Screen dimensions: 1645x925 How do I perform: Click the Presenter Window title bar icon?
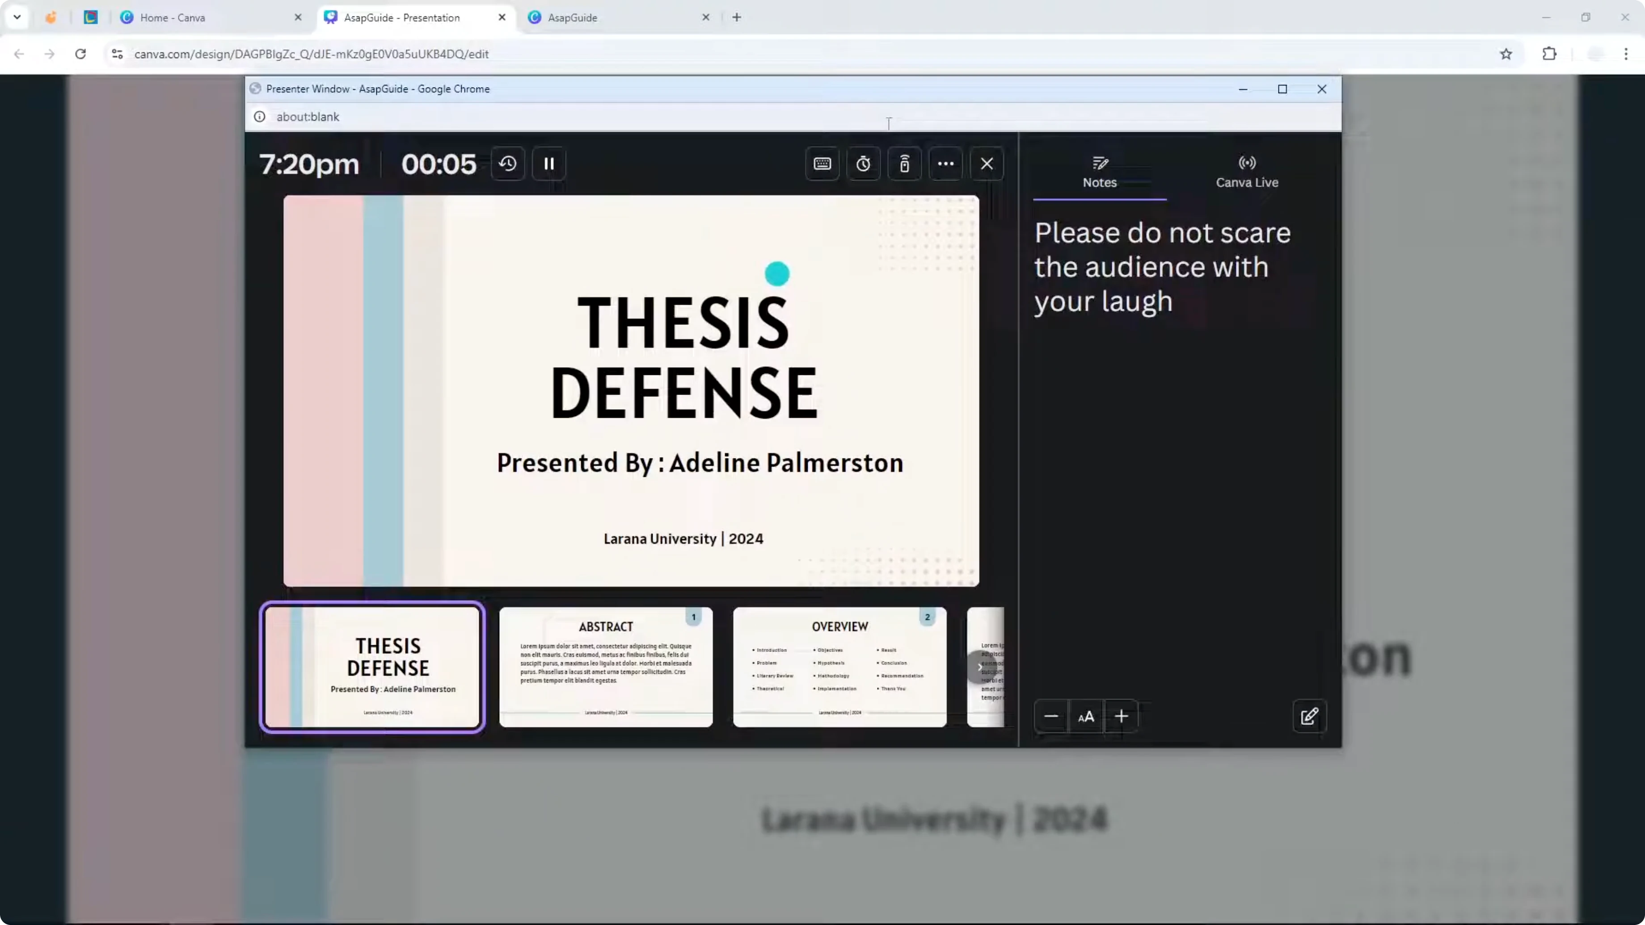point(255,89)
